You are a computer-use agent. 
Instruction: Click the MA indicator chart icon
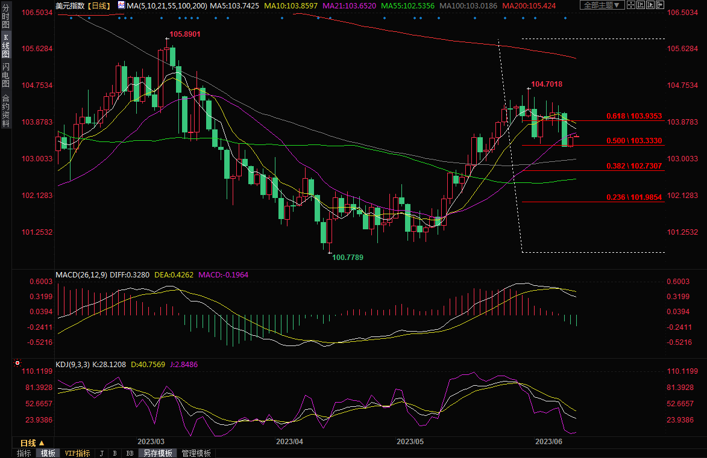point(121,5)
